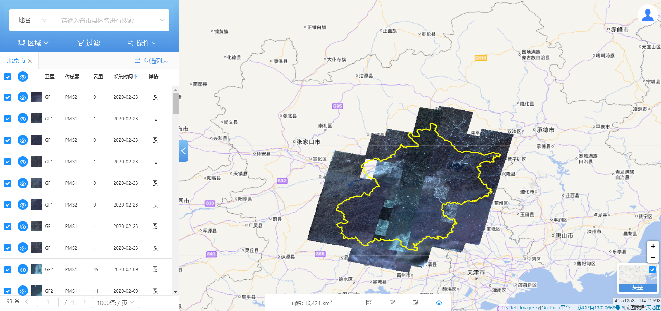Click the 勾选列表 button
Image resolution: width=661 pixels, height=311 pixels.
click(x=151, y=61)
